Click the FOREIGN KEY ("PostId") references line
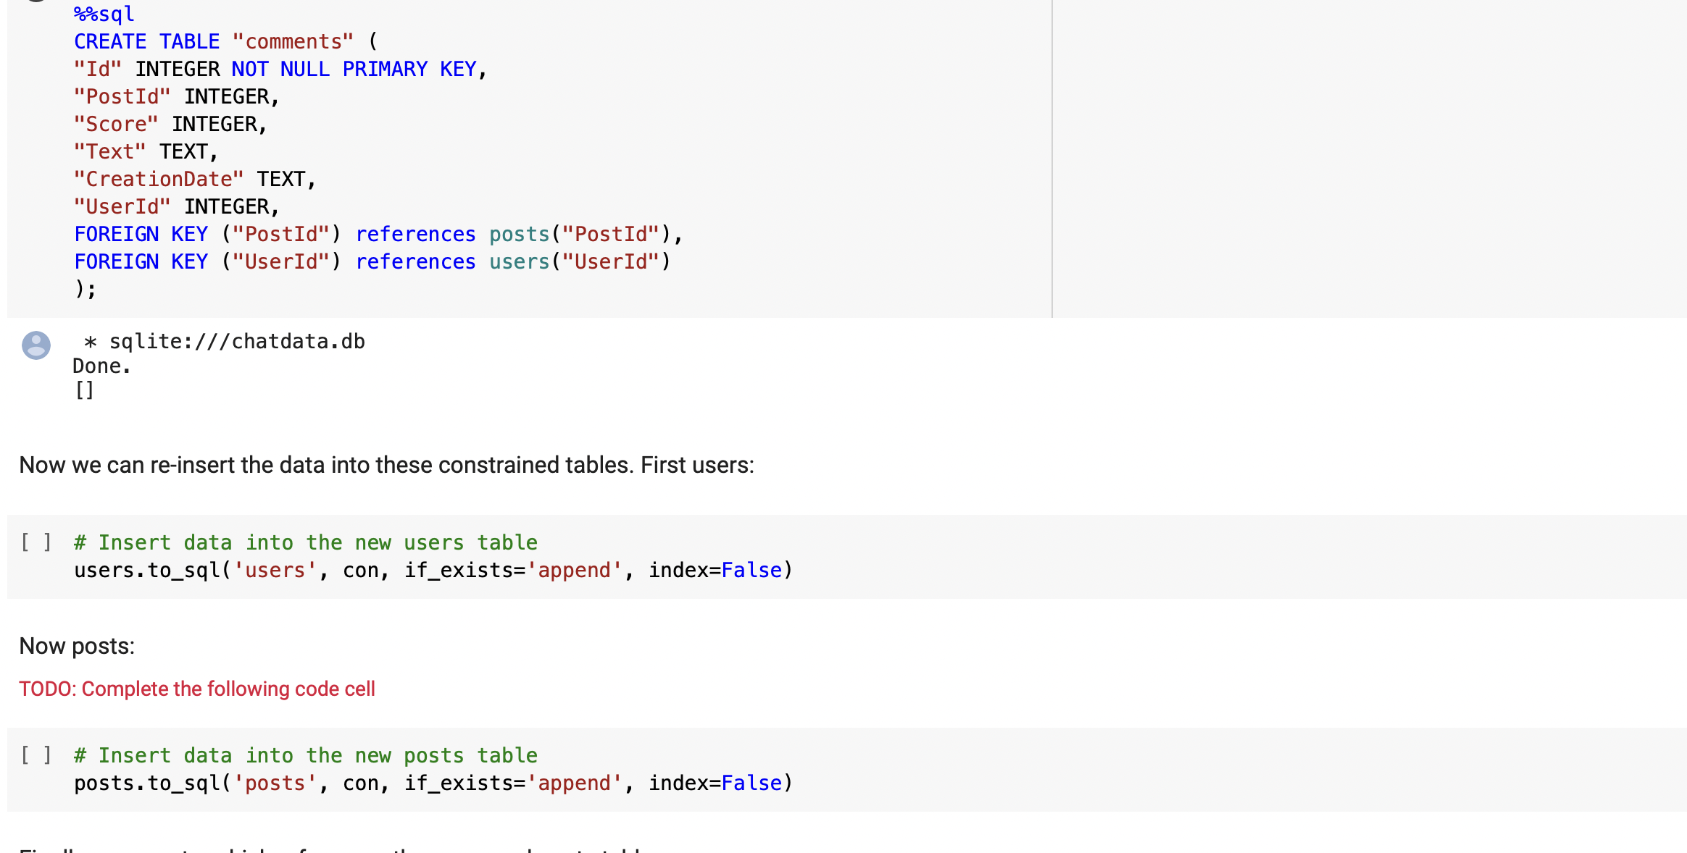 pyautogui.click(x=377, y=235)
